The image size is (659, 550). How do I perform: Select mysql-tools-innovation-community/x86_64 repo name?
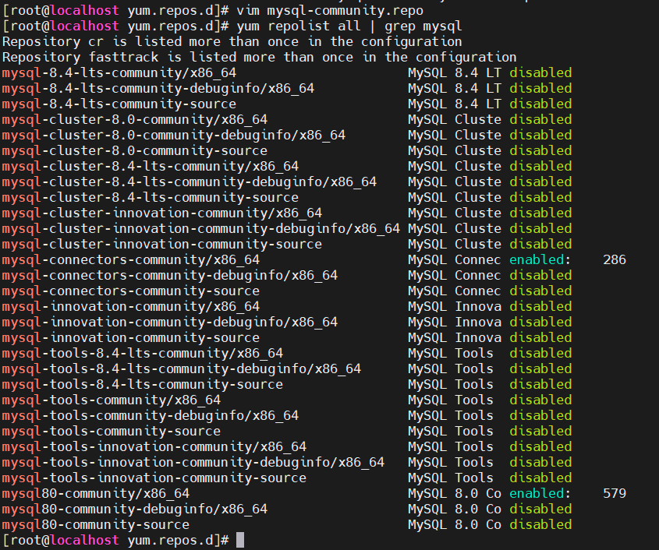point(154,446)
